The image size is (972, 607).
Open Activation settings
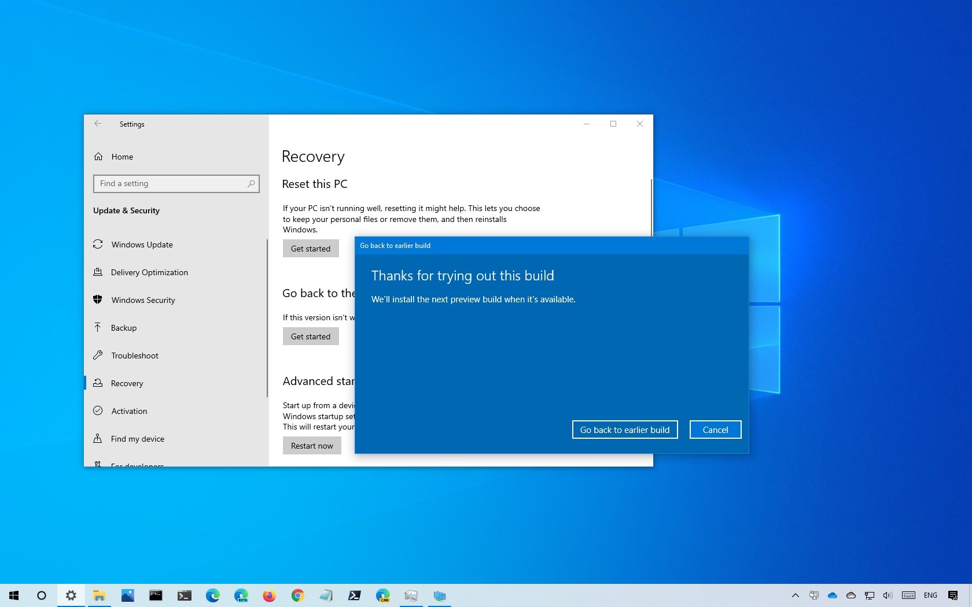point(130,411)
